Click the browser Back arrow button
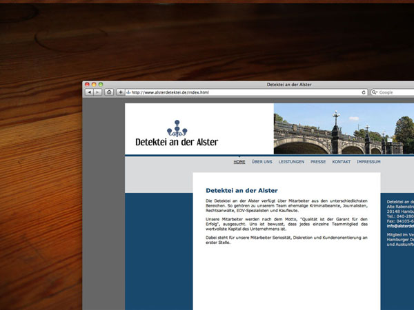This screenshot has height=310, width=414. pos(89,92)
